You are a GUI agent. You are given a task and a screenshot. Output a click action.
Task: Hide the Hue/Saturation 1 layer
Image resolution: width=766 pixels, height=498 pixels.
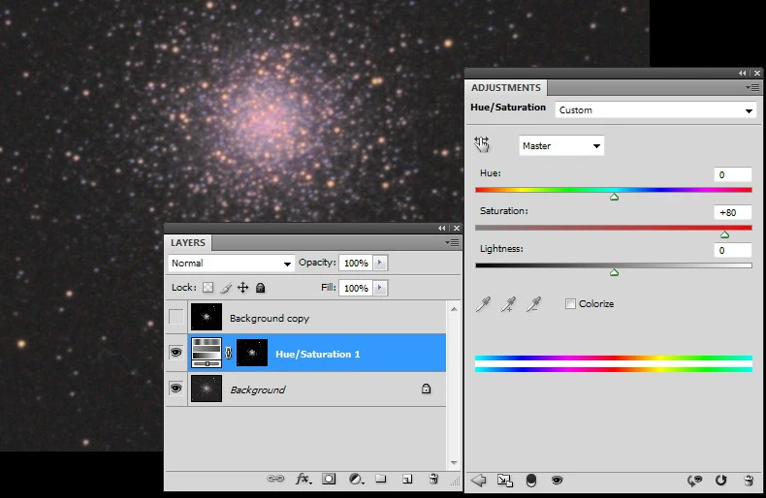176,354
